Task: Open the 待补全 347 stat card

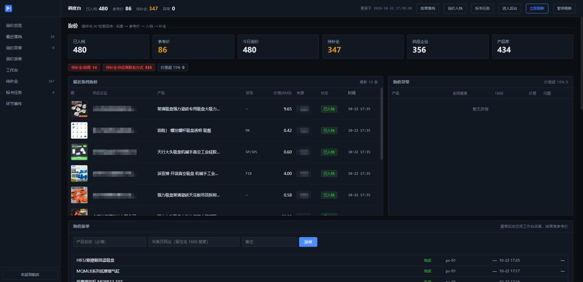Action: (x=363, y=47)
